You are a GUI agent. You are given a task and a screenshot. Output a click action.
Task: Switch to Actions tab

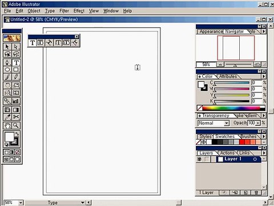(x=227, y=153)
